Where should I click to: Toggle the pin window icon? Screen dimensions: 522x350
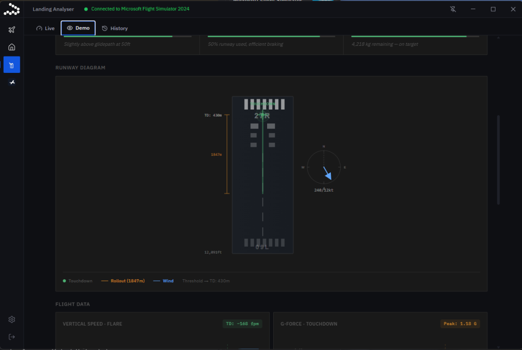(x=453, y=9)
